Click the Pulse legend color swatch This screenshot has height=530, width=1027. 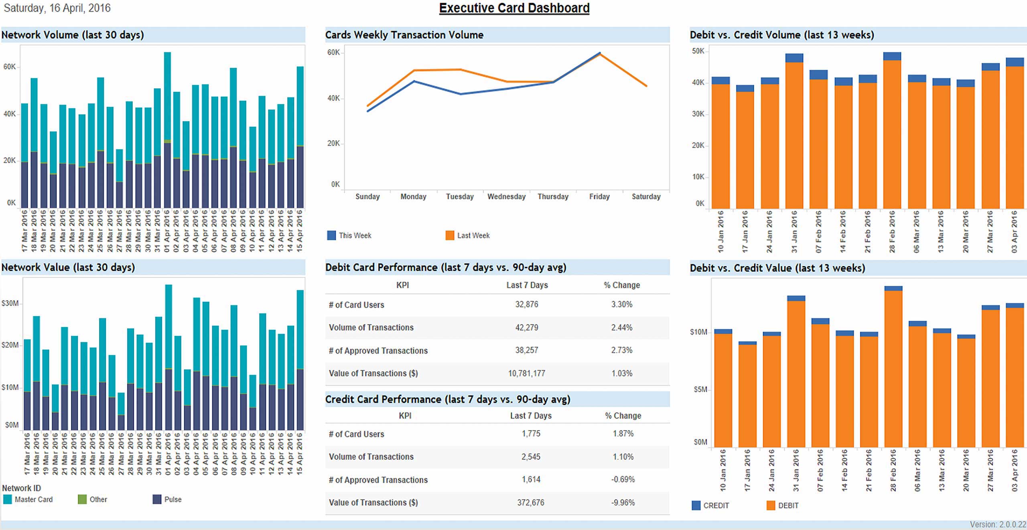157,499
